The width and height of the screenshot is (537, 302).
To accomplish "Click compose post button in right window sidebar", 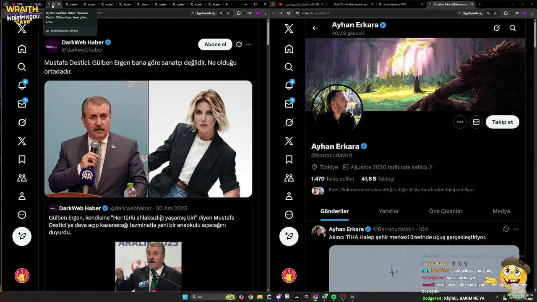I will (289, 236).
